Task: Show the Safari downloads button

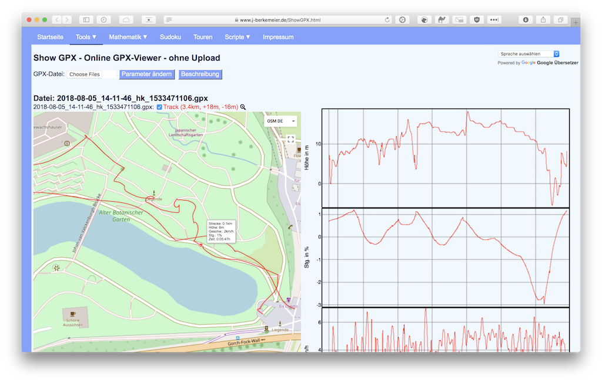Action: coord(526,20)
